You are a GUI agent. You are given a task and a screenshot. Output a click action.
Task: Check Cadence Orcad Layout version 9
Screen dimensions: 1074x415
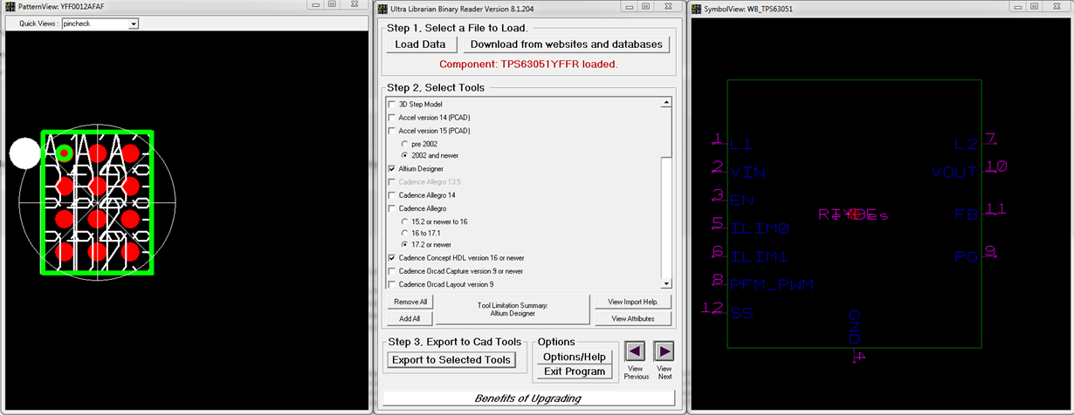coord(391,284)
